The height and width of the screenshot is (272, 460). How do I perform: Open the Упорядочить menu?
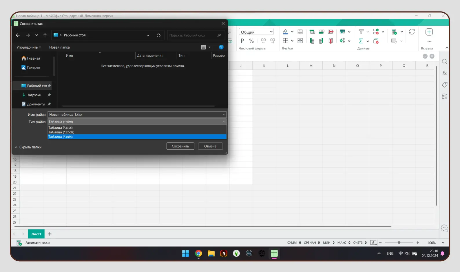[x=29, y=47]
